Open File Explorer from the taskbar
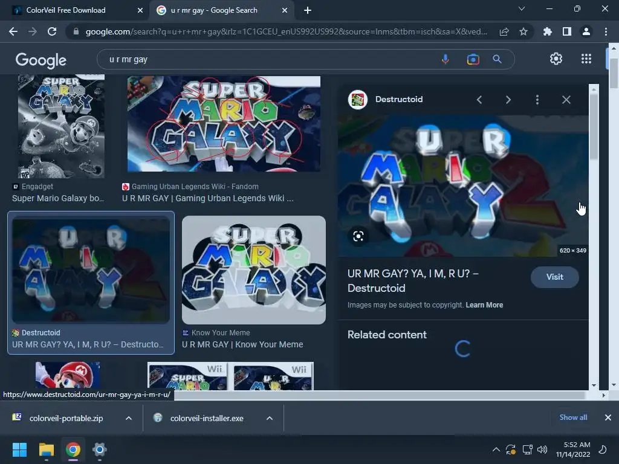 pos(46,449)
